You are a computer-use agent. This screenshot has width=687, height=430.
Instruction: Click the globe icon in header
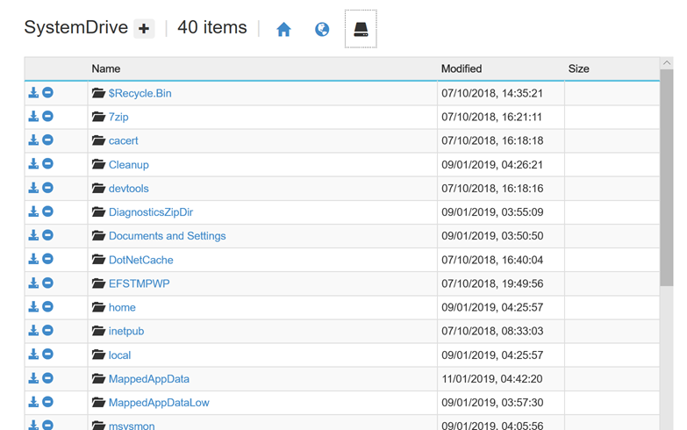pyautogui.click(x=322, y=30)
